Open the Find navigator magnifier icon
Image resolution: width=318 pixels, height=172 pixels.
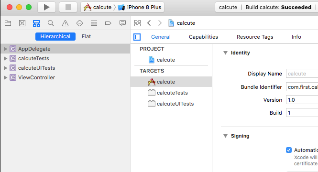pos(51,23)
